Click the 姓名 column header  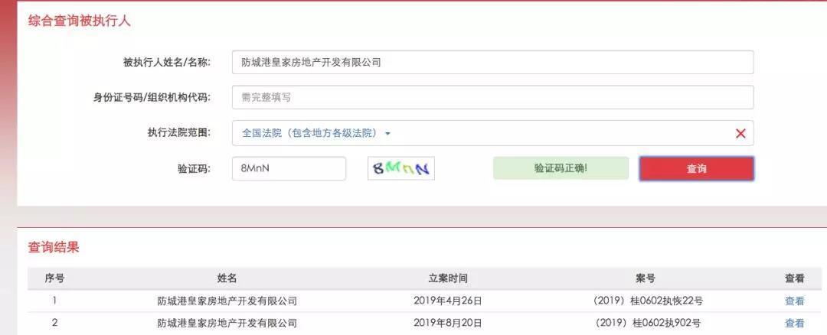coord(227,278)
